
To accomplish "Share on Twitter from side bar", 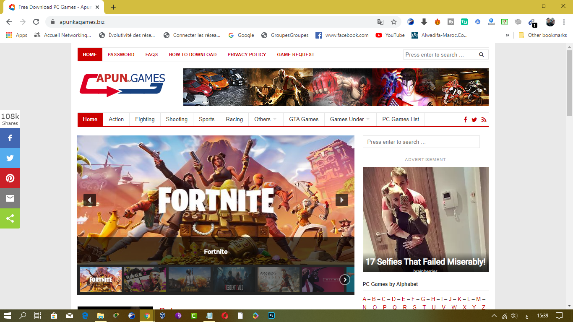I will (x=10, y=158).
